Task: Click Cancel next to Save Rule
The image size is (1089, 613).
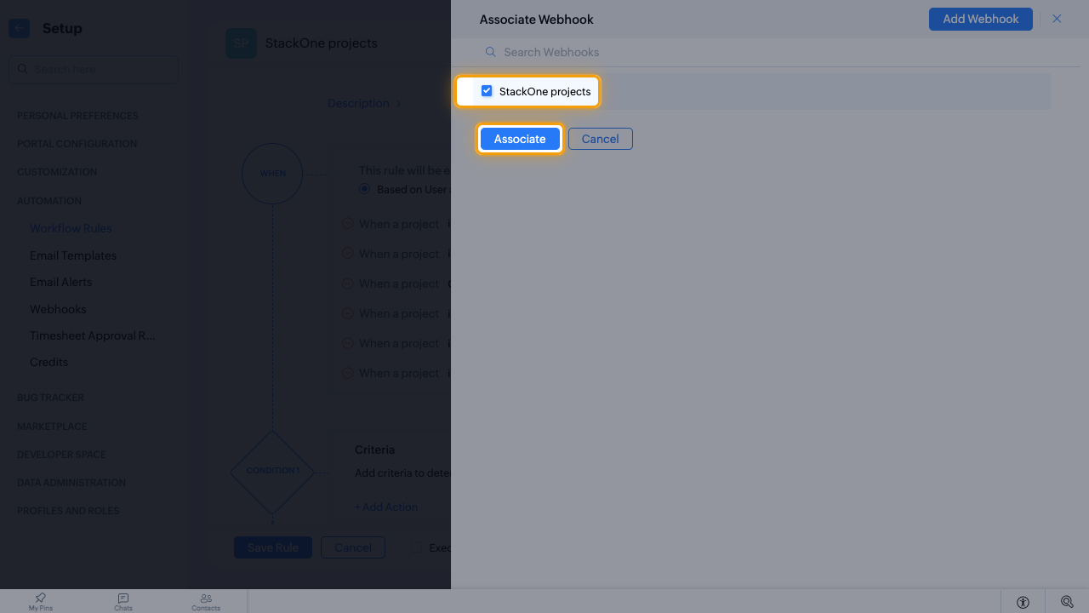Action: (353, 547)
